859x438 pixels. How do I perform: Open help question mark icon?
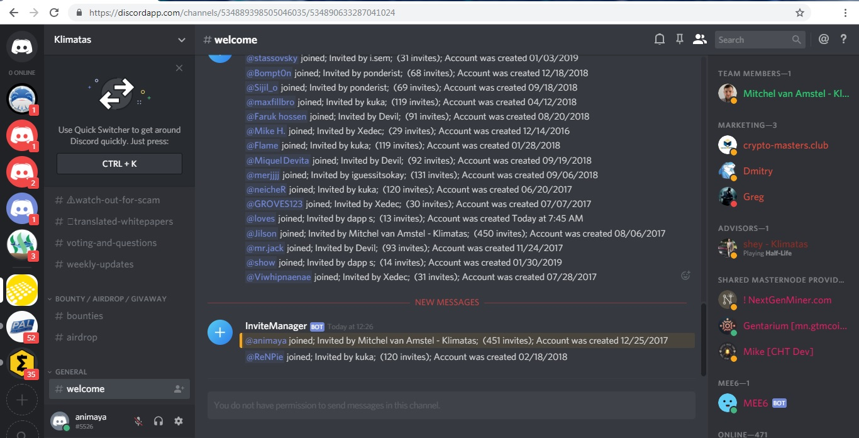(x=844, y=40)
